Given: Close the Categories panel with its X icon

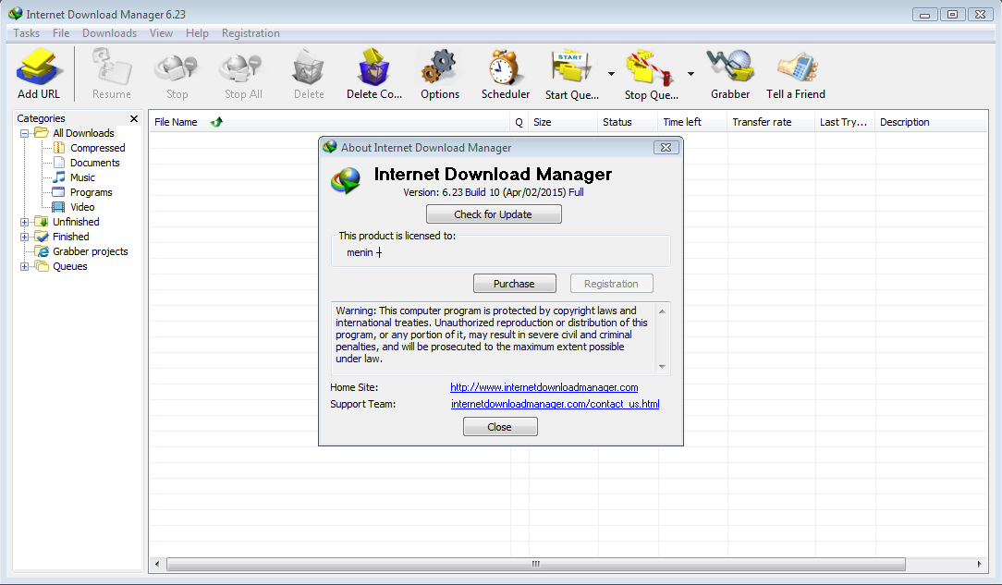Looking at the screenshot, I should (x=133, y=118).
